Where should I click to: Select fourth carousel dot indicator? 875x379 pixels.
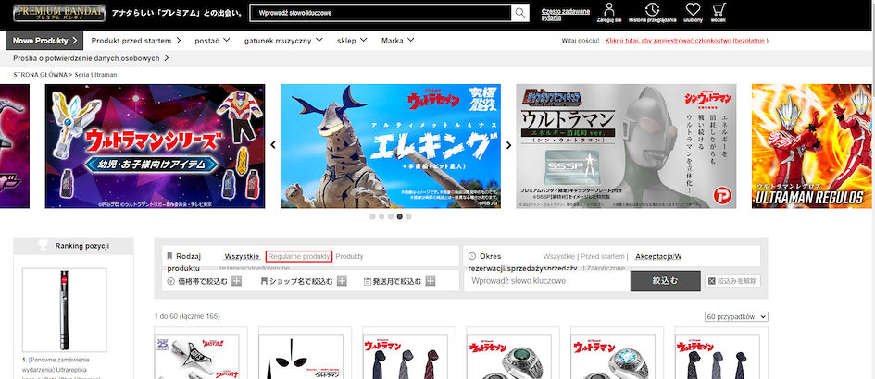(x=400, y=216)
